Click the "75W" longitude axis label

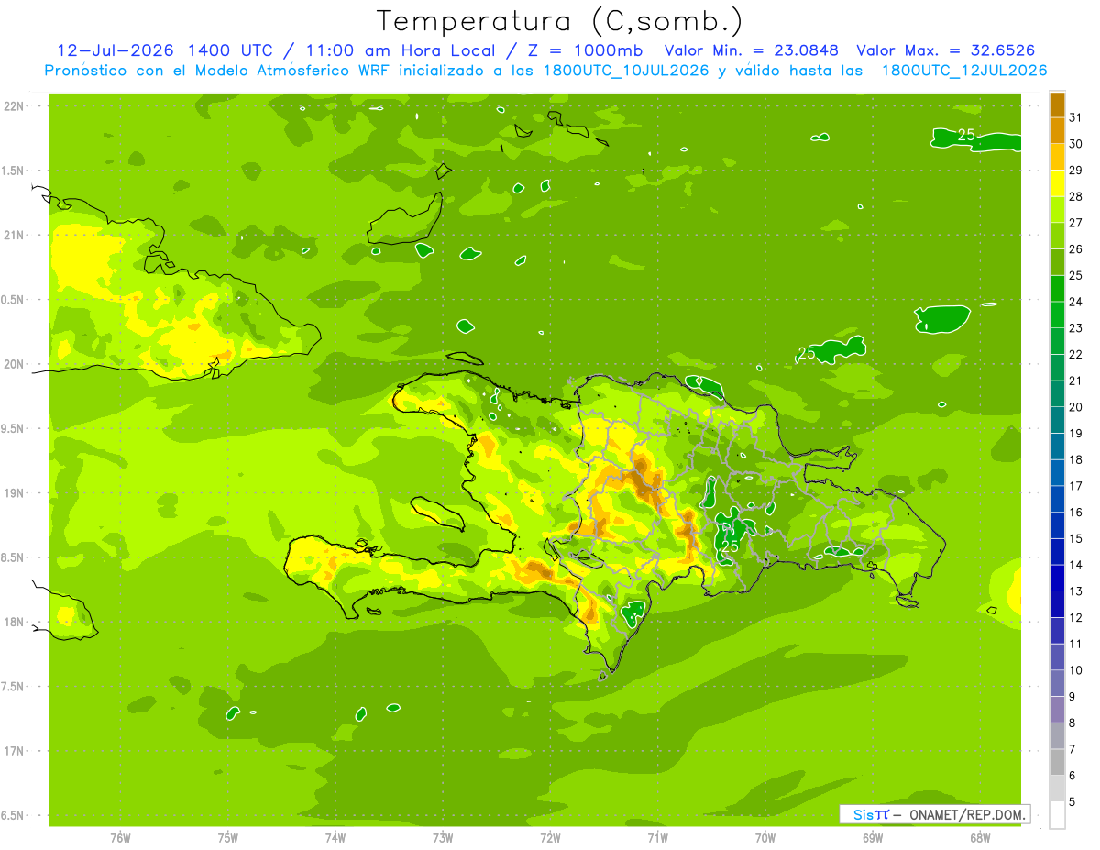(228, 838)
